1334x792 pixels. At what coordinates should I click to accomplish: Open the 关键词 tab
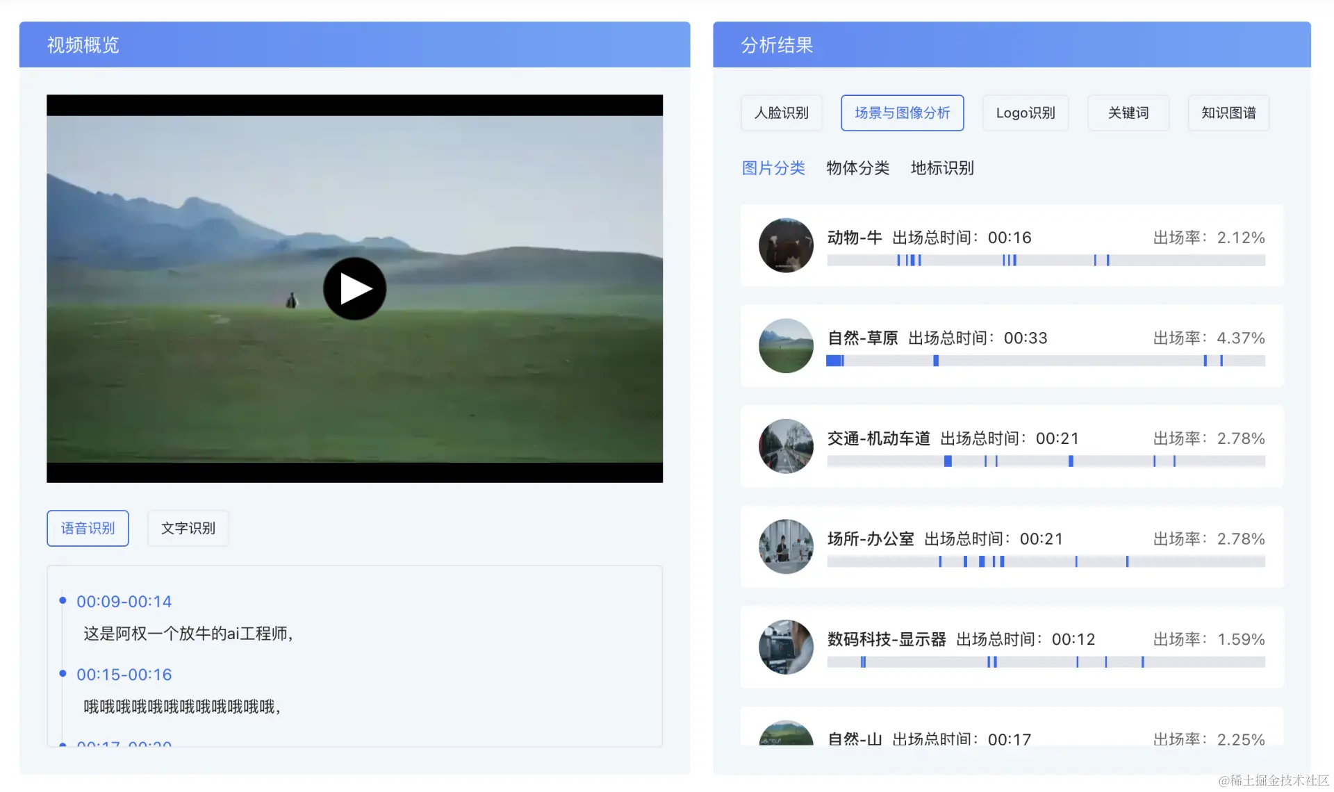1128,113
